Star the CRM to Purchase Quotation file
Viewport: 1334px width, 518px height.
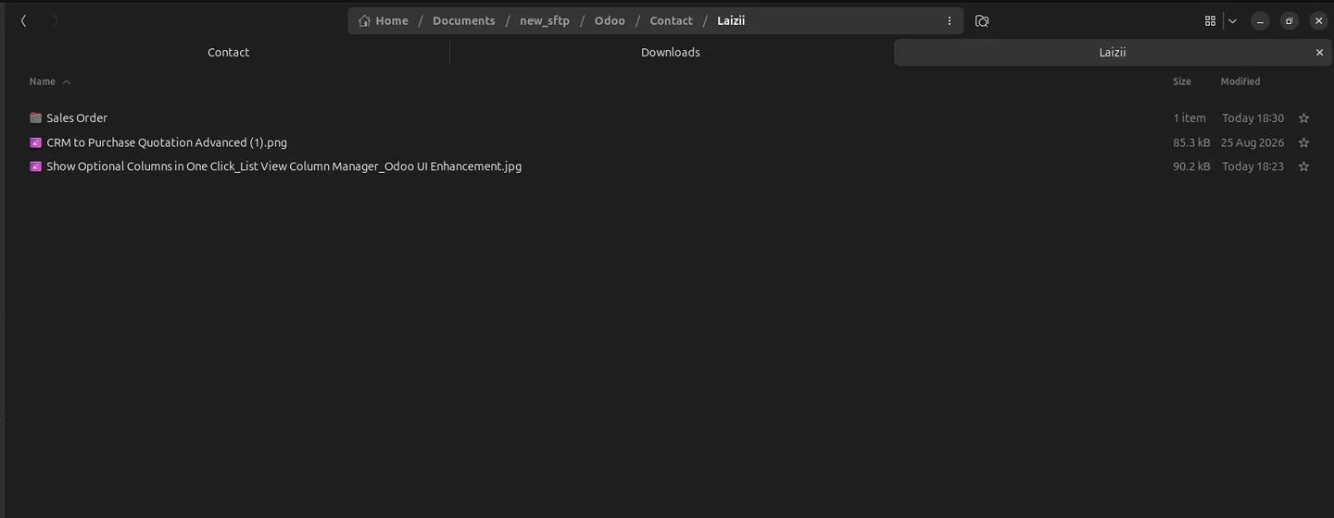point(1303,142)
